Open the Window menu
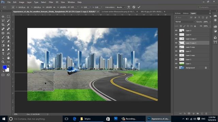Viewport: 218px width, 122px height. click(71, 2)
